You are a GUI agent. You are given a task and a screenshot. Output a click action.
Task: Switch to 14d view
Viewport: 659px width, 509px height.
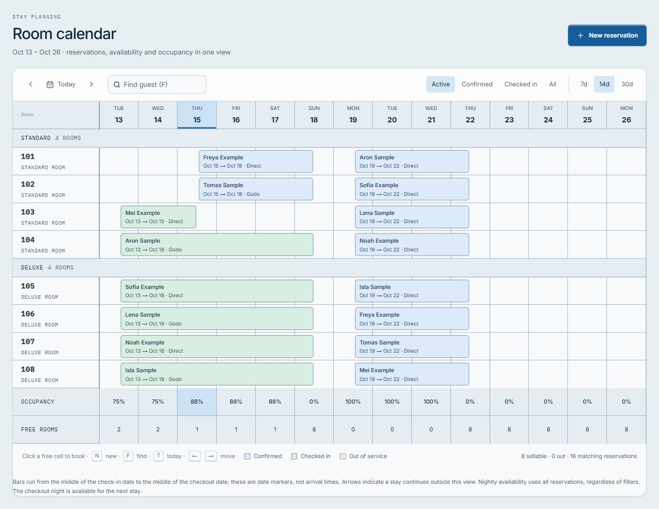click(604, 84)
